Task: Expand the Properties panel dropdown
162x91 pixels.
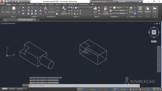Action: [x=114, y=17]
